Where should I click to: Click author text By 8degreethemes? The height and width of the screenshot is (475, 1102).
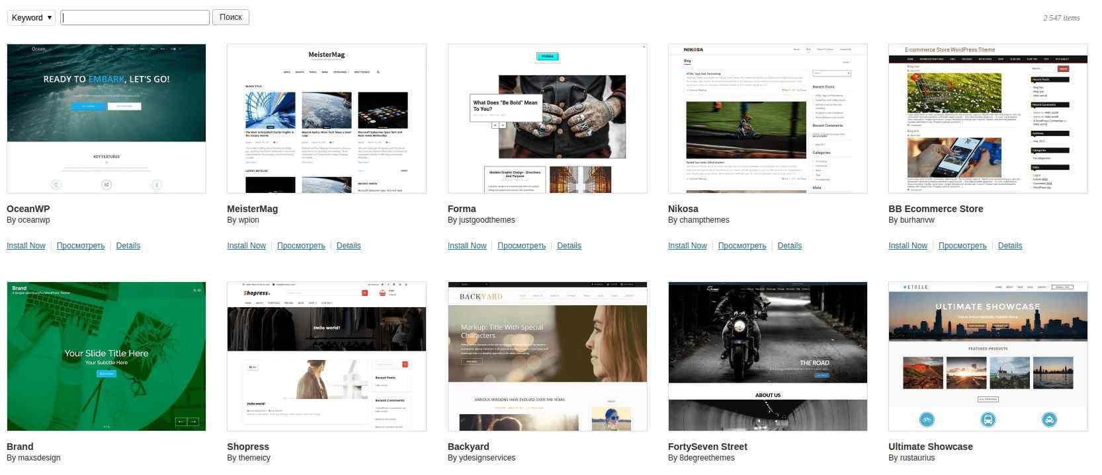click(x=701, y=458)
